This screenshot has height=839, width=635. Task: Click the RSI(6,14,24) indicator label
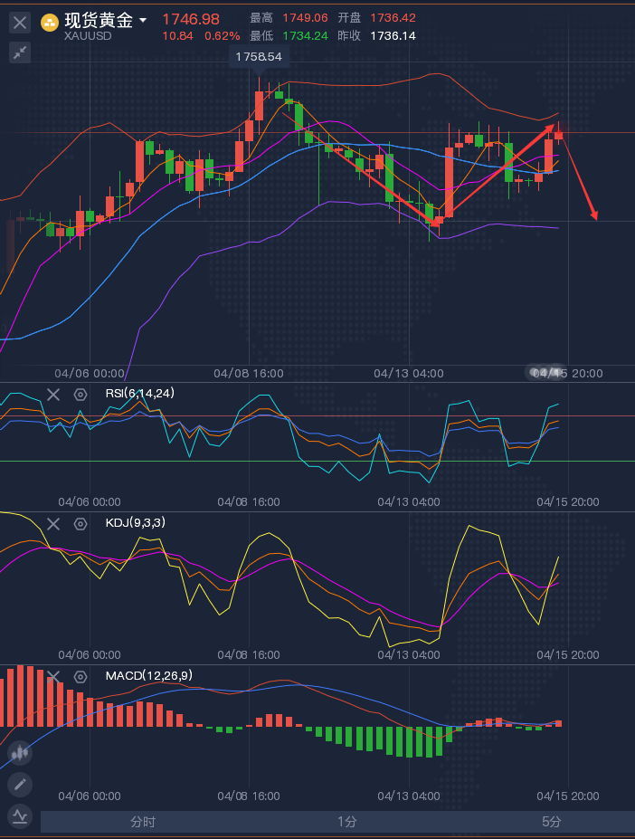point(140,394)
